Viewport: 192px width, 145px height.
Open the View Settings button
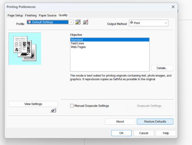click(x=33, y=104)
